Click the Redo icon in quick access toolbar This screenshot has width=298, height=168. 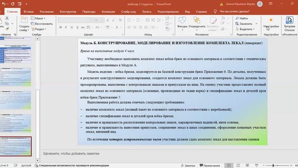[13, 4]
